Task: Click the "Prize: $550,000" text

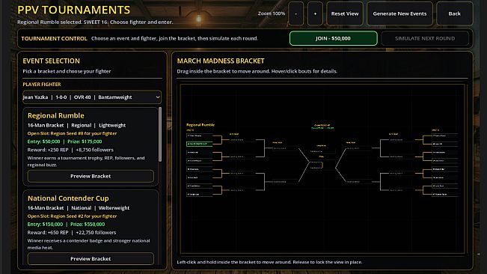Action: [88, 224]
